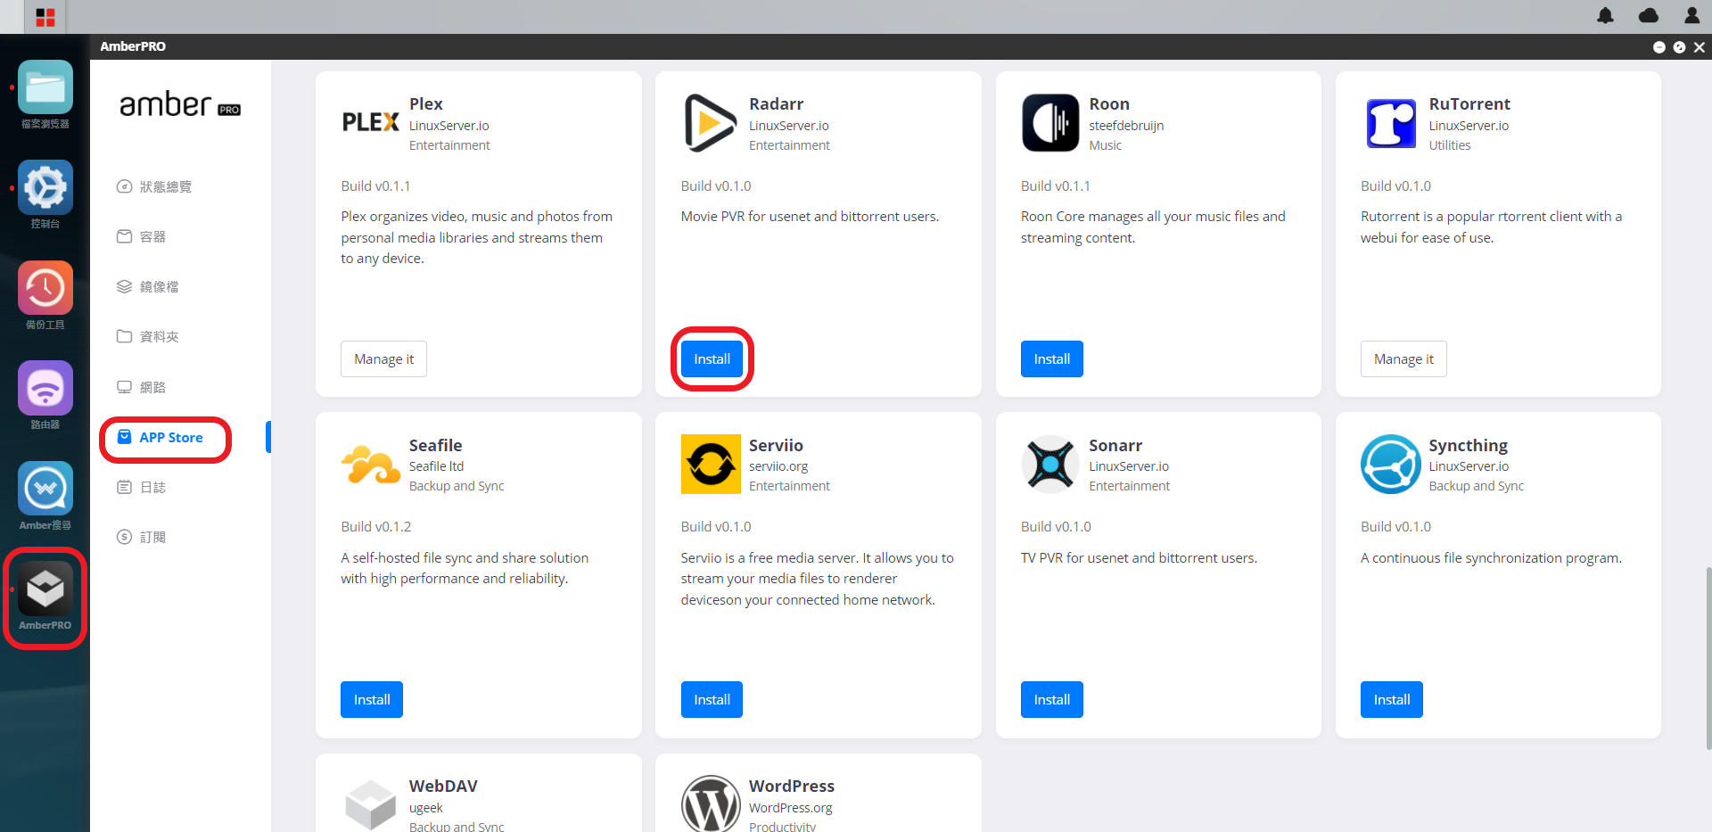The image size is (1712, 832).
Task: Launch the backup tool clock icon
Action: click(45, 288)
